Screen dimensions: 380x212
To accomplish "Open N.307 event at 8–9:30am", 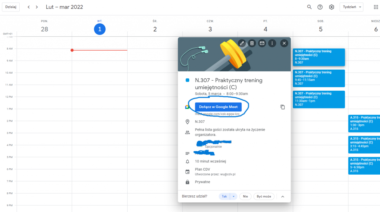I will [319, 57].
